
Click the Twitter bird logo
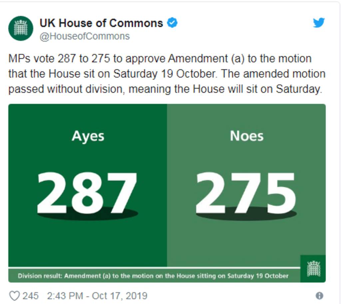[x=319, y=23]
